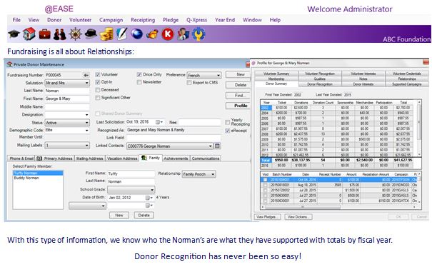
Task: Toggle the eReceipt checkbox
Action: tap(228, 131)
